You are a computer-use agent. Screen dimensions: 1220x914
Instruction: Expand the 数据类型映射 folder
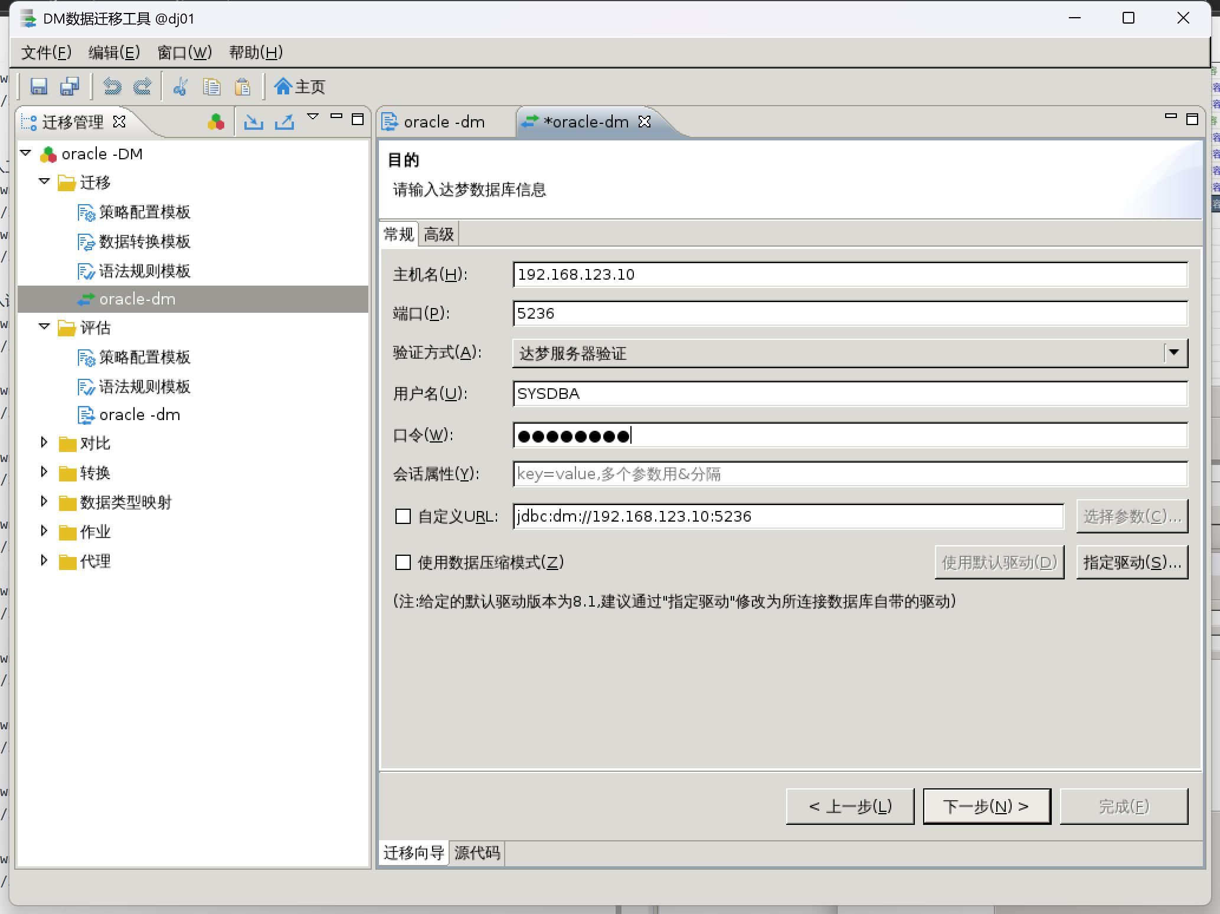pos(44,502)
